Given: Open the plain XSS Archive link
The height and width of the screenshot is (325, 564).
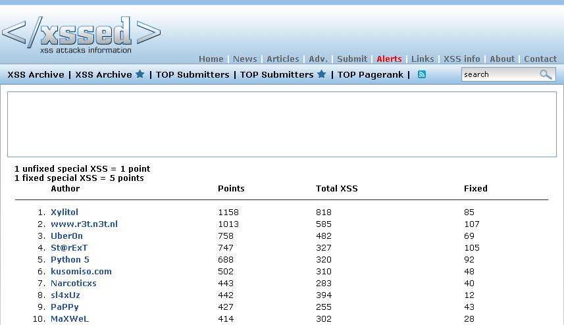Looking at the screenshot, I should [36, 74].
